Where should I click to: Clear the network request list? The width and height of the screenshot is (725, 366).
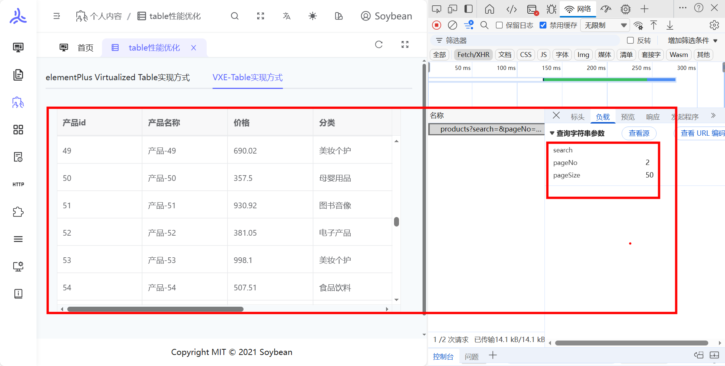pyautogui.click(x=452, y=25)
